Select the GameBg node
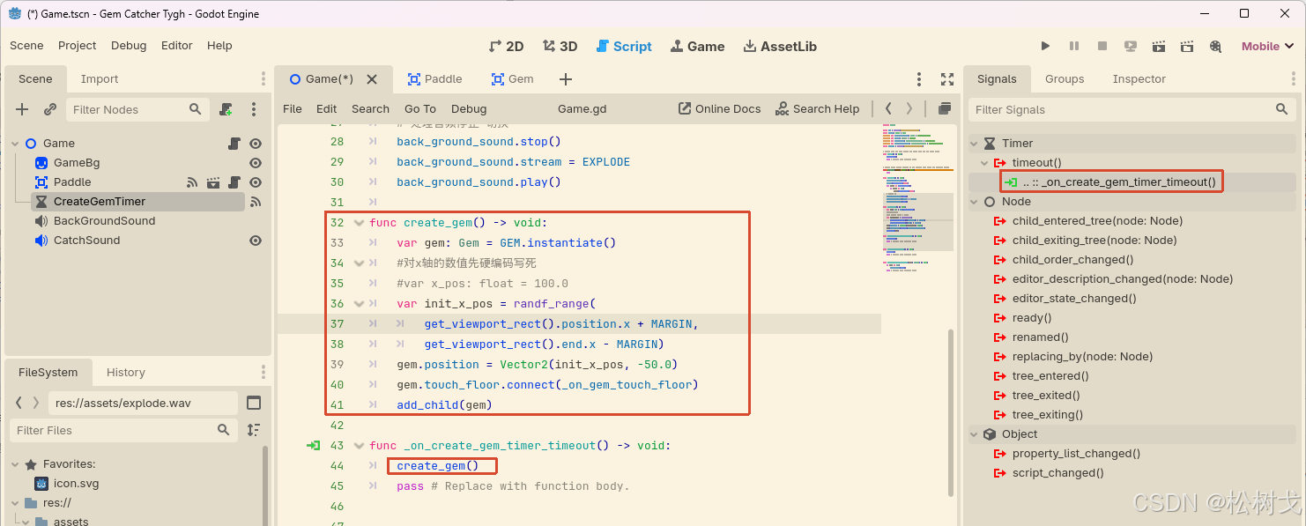Image resolution: width=1306 pixels, height=526 pixels. pyautogui.click(x=77, y=162)
